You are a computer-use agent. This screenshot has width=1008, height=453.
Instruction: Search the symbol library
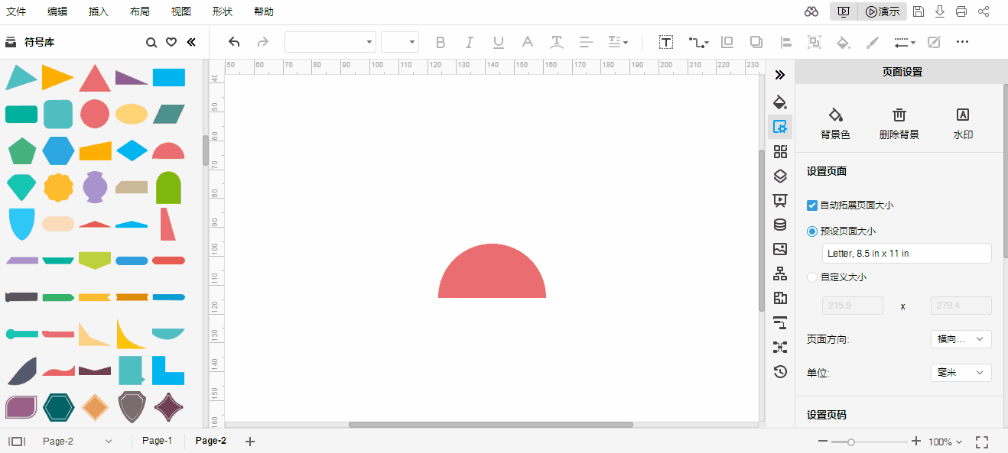(151, 42)
